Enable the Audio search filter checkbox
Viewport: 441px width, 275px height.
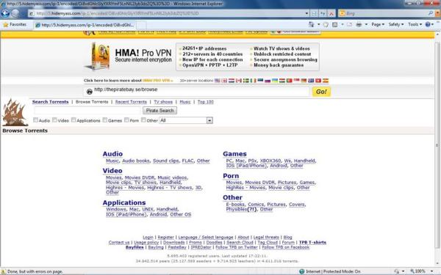coord(35,120)
